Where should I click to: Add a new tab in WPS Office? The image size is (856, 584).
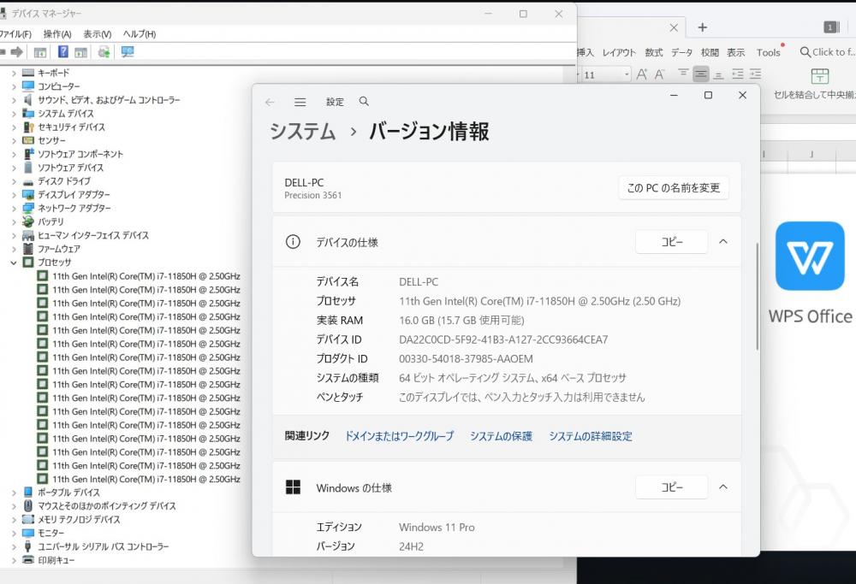point(702,27)
